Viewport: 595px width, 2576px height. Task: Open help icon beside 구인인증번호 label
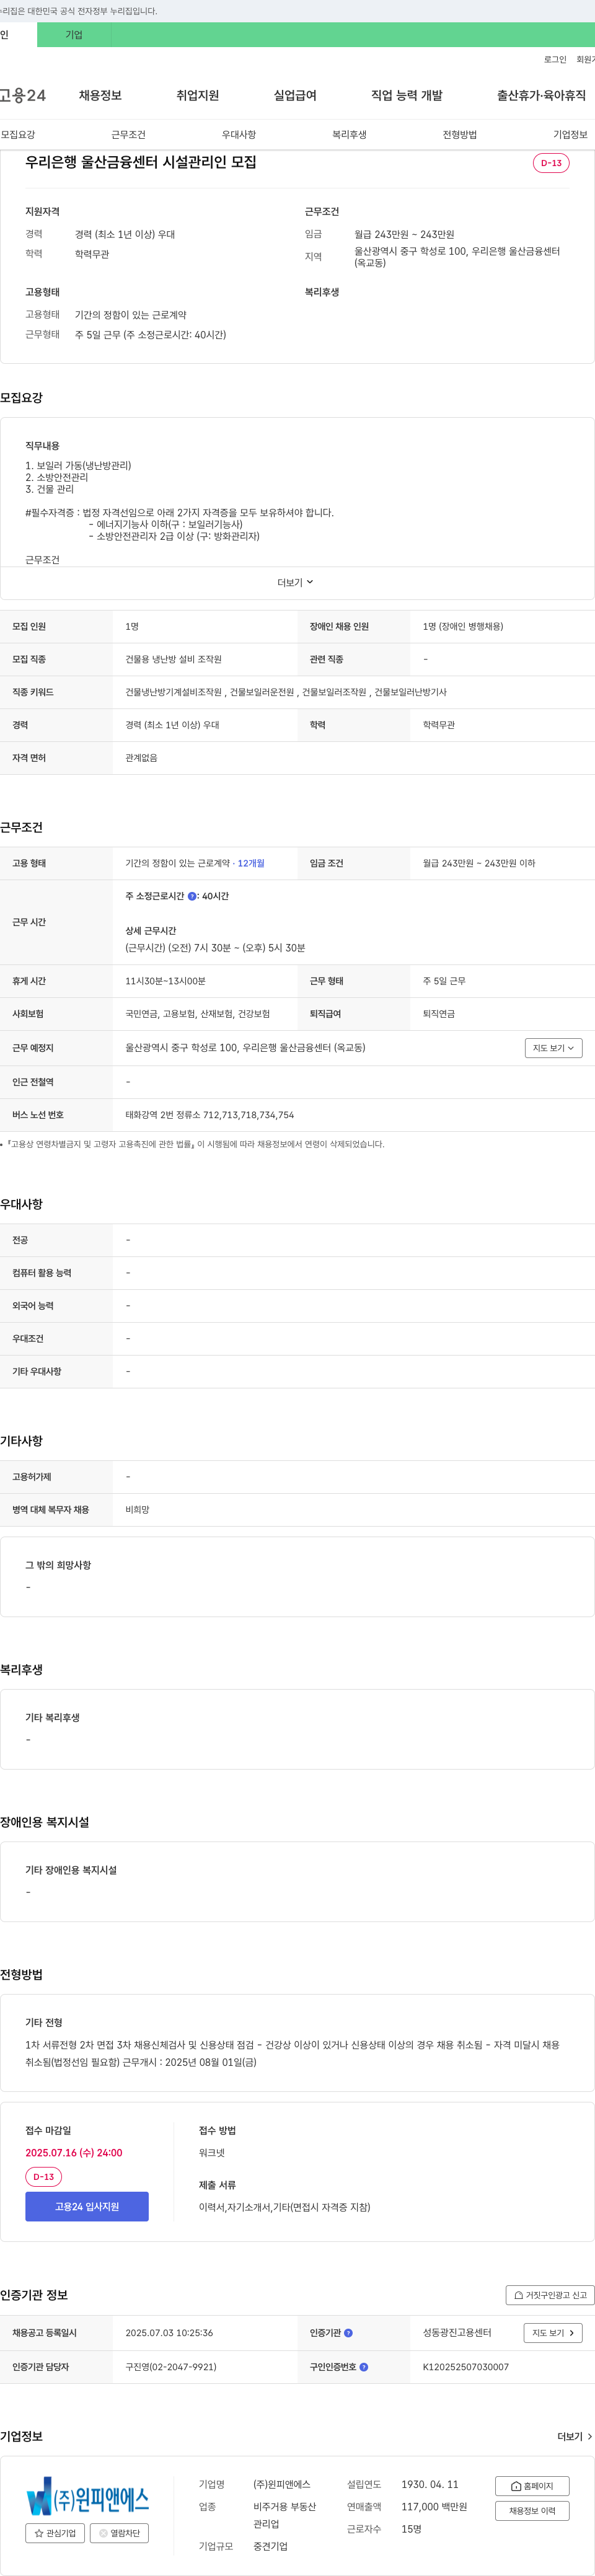364,2367
